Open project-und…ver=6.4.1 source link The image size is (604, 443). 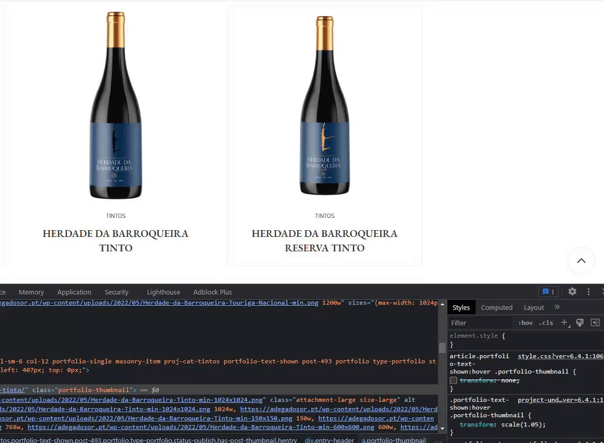560,400
